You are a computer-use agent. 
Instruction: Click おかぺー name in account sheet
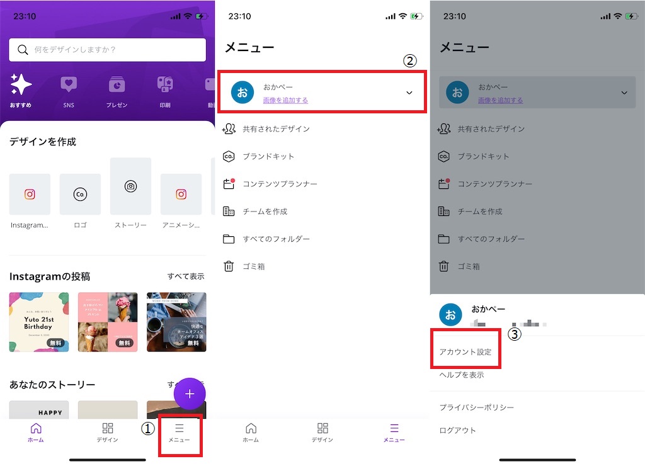(488, 309)
